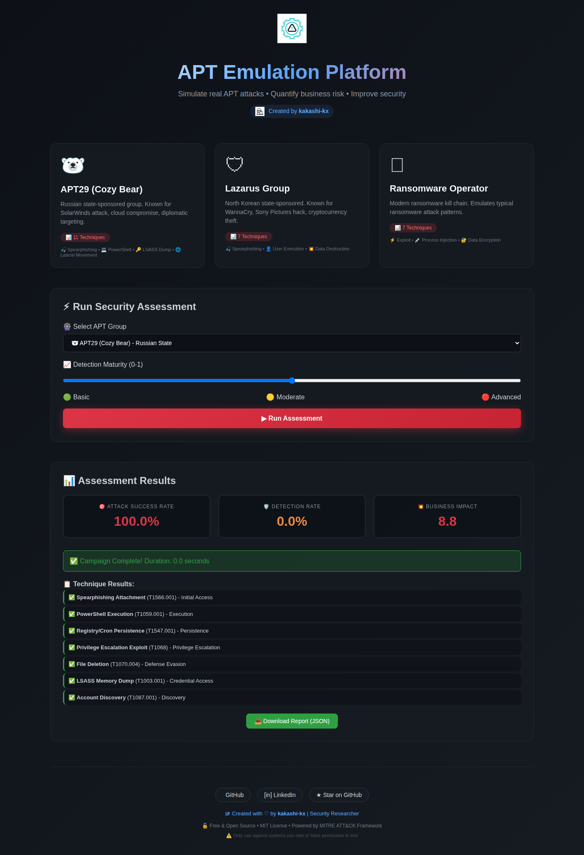Click the target icon in Attack Success Rate
This screenshot has width=584, height=855.
pos(102,507)
